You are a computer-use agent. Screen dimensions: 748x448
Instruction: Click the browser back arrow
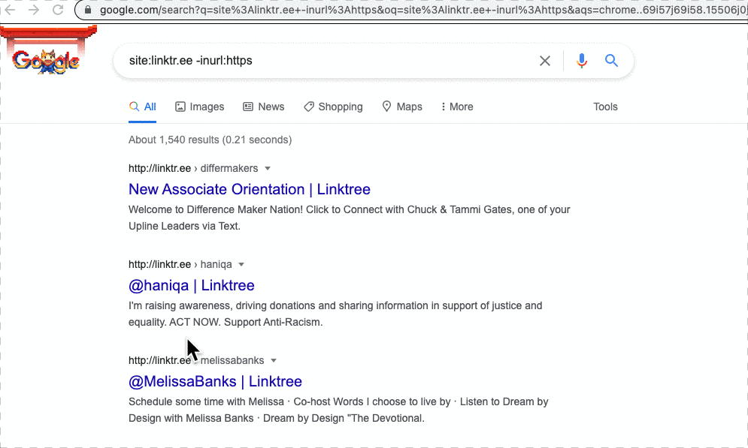tap(10, 10)
